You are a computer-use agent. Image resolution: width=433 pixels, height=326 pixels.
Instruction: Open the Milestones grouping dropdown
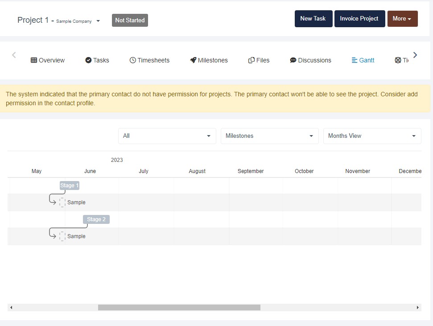[269, 136]
